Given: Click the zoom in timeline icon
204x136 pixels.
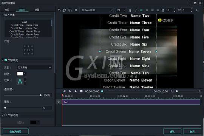Looking at the screenshot, I should coord(200,91).
